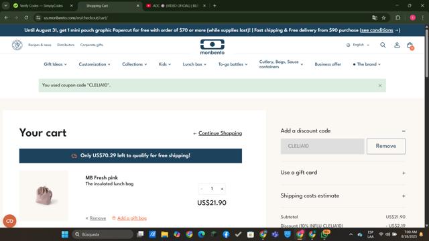Open the Collections menu
Screen dimensions: 429x241
134,64
